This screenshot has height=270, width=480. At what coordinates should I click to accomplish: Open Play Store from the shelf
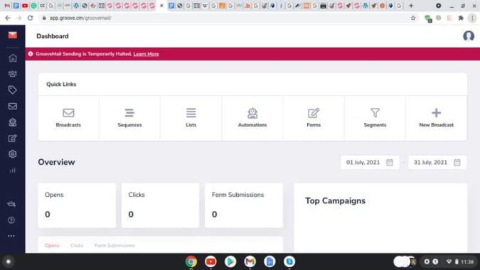click(x=230, y=261)
